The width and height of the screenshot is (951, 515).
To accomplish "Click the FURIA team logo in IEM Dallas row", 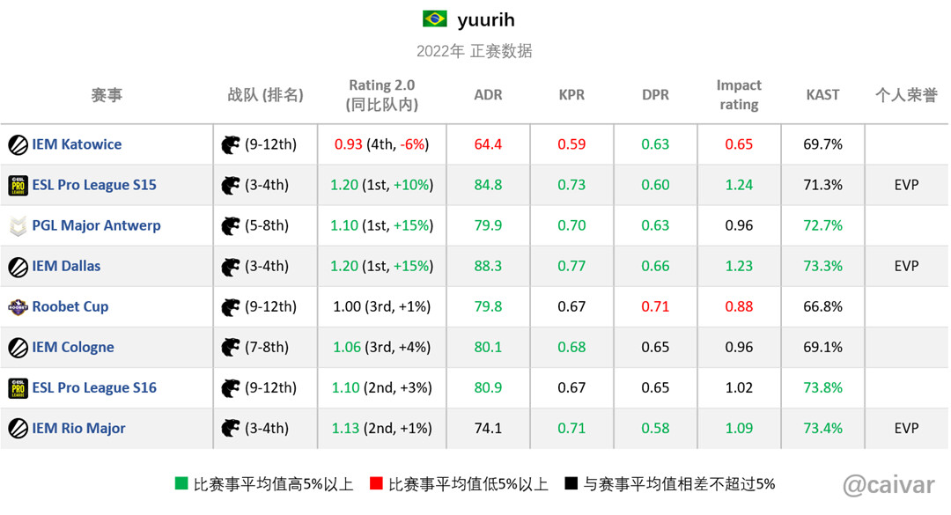I will [x=231, y=266].
